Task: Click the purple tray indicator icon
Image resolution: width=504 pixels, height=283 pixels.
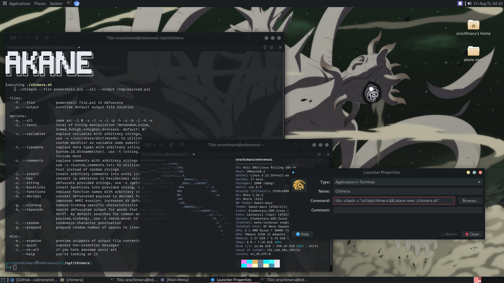Action: pyautogui.click(x=460, y=4)
